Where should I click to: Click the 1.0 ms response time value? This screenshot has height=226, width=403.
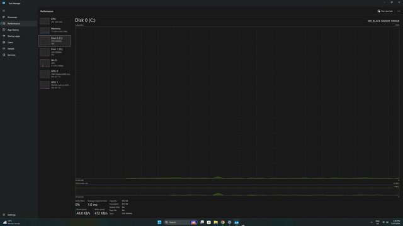click(x=93, y=205)
